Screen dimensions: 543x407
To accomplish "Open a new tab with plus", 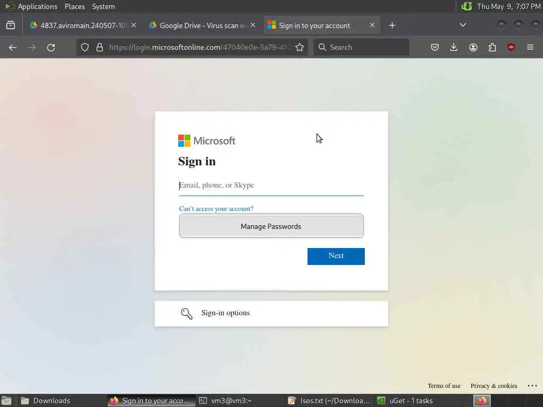I will tap(392, 25).
